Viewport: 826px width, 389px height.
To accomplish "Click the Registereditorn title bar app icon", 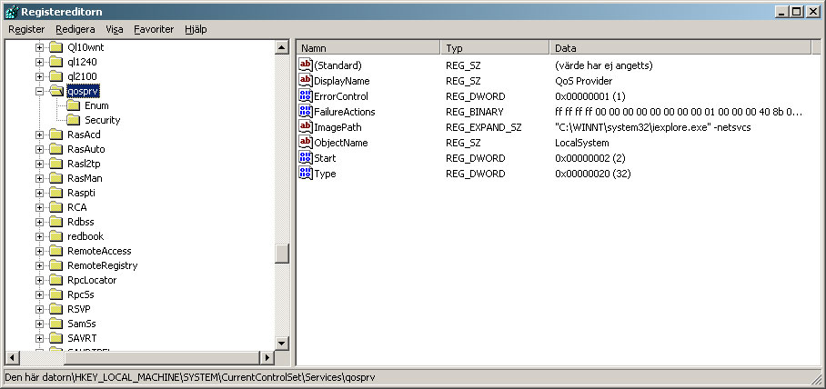I will [x=12, y=11].
